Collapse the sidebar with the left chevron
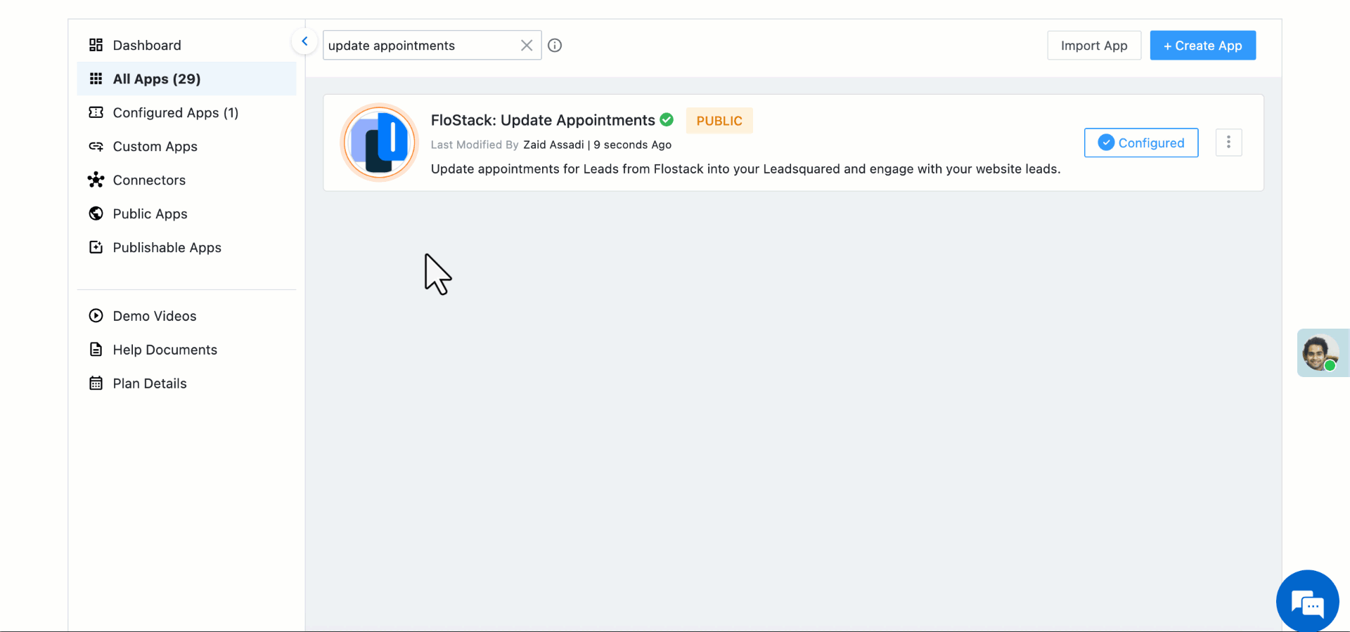 point(304,41)
